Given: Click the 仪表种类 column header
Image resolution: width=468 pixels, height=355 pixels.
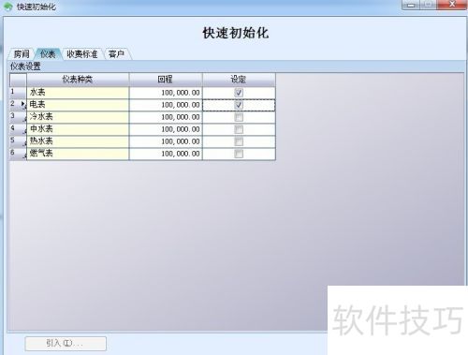Looking at the screenshot, I should click(x=78, y=80).
